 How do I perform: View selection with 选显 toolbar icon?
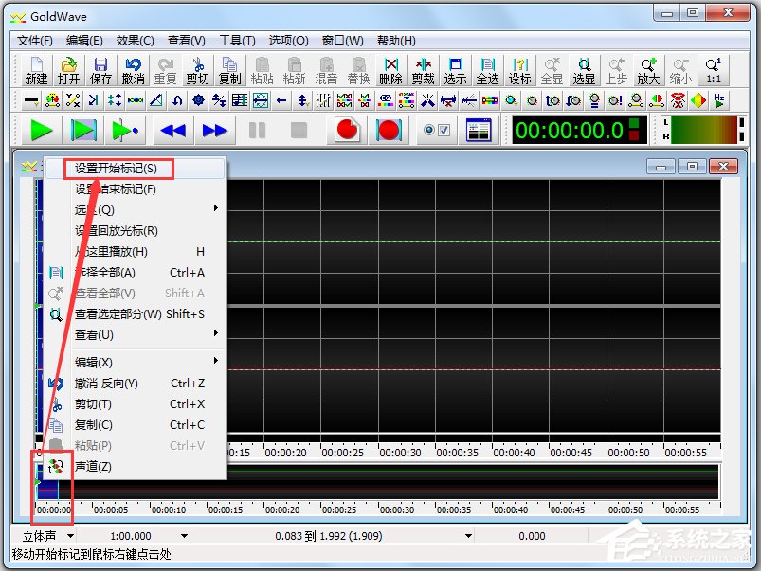pyautogui.click(x=584, y=71)
